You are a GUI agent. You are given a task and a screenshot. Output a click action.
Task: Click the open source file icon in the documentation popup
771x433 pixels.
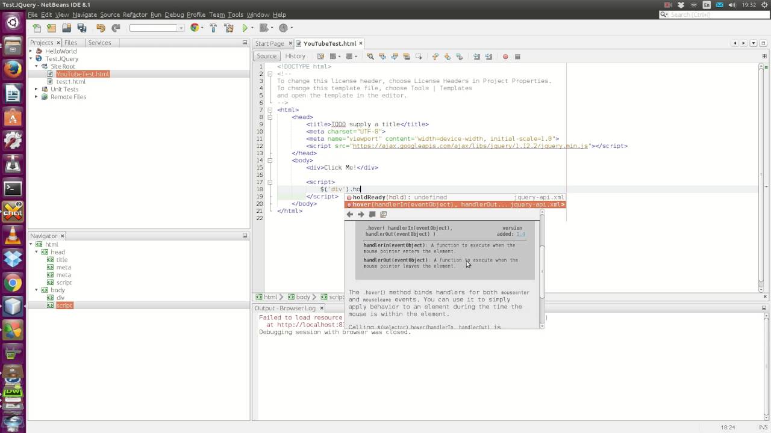383,214
